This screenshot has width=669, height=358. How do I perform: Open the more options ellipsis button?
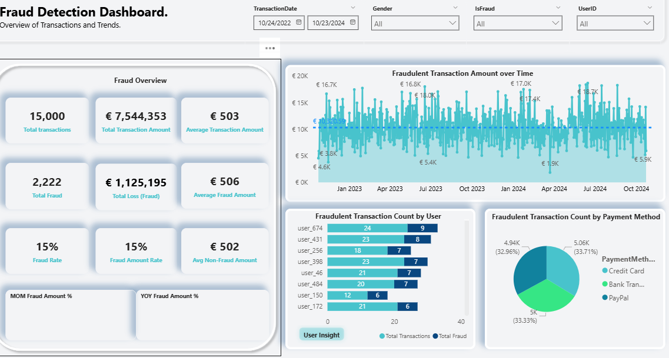click(270, 48)
